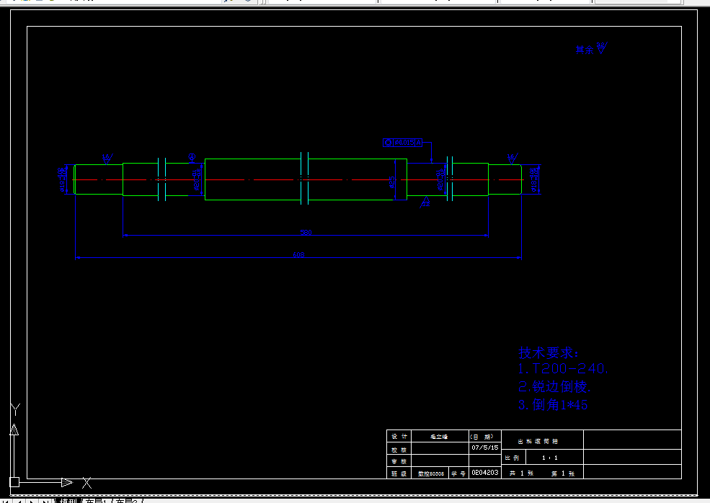
Task: Click the 审核 title block cell
Action: point(399,461)
